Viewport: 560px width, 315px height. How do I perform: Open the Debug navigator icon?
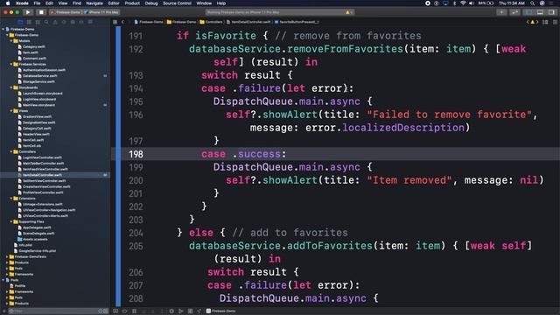tap(73, 22)
